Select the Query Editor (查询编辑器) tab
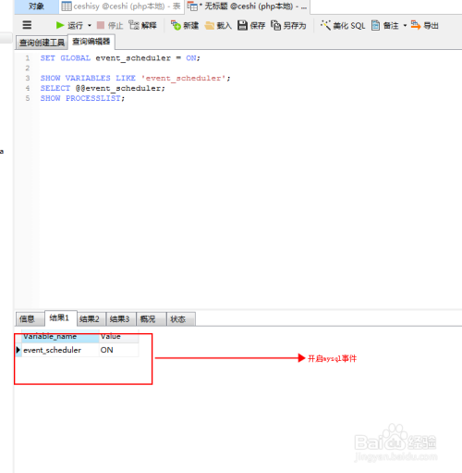462x473 pixels. coord(91,42)
